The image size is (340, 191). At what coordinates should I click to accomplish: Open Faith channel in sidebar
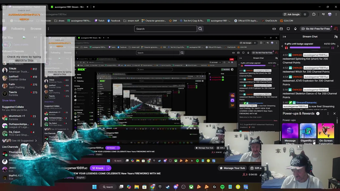click(20, 86)
